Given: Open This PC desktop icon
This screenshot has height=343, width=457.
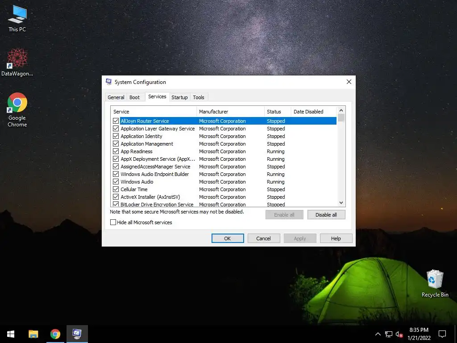Looking at the screenshot, I should click(17, 18).
